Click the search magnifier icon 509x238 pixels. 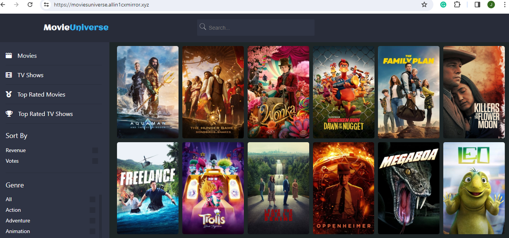click(203, 27)
